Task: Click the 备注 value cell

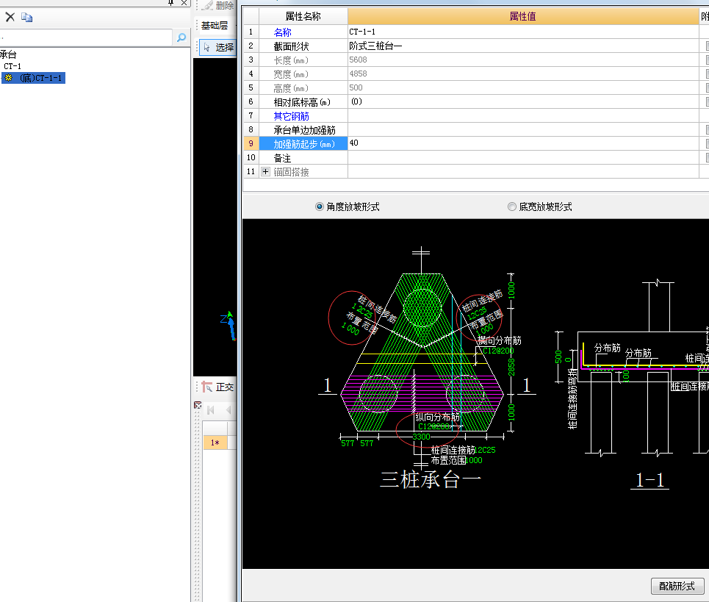Action: coord(523,157)
